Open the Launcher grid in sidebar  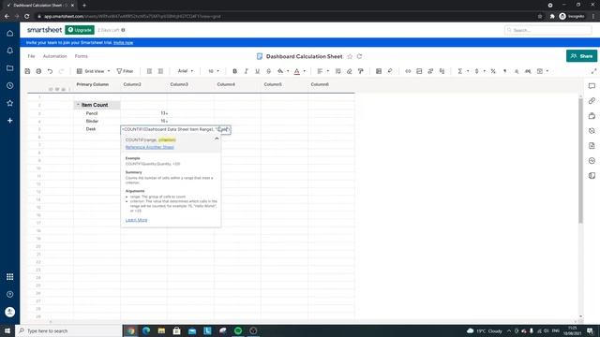[10, 277]
